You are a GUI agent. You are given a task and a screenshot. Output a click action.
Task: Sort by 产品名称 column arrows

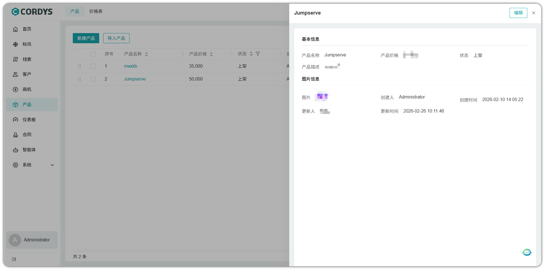tap(146, 54)
